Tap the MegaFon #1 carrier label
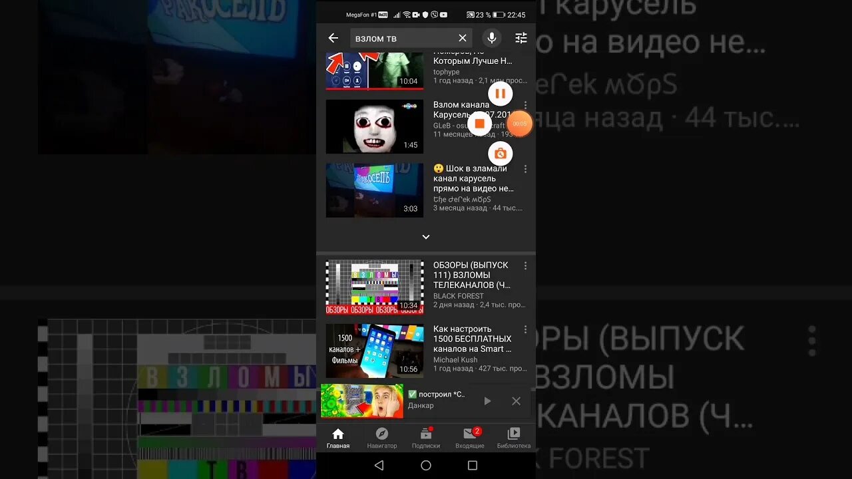 tap(361, 15)
